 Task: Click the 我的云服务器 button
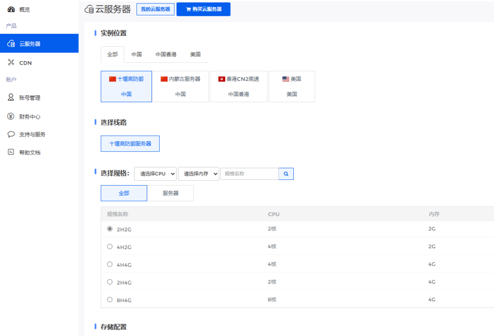click(x=155, y=9)
